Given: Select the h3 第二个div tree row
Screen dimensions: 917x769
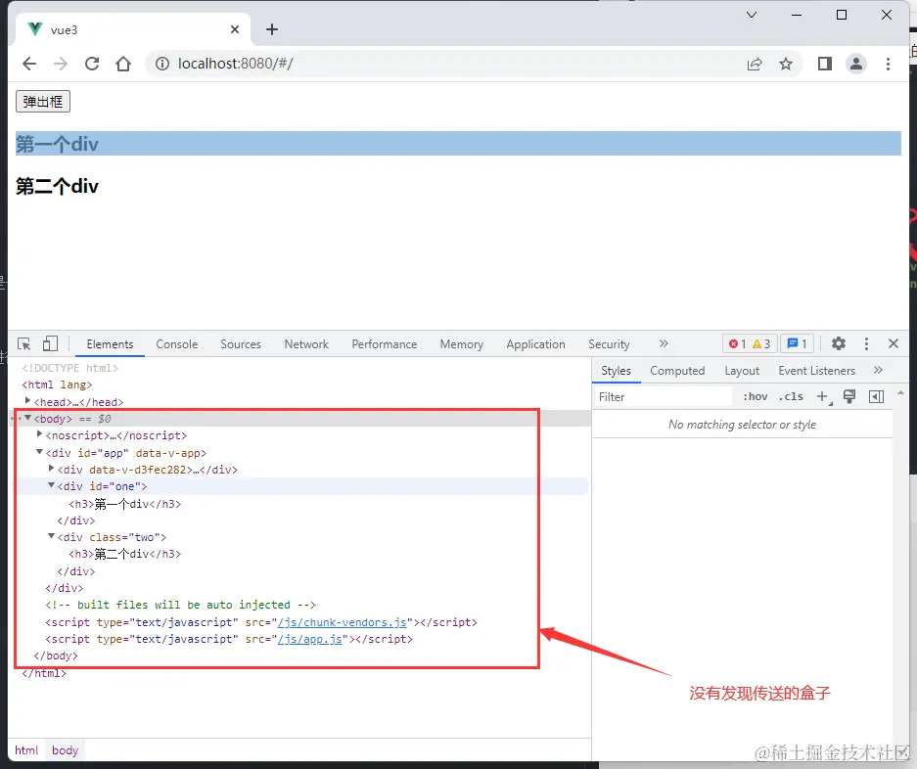Looking at the screenshot, I should (125, 554).
